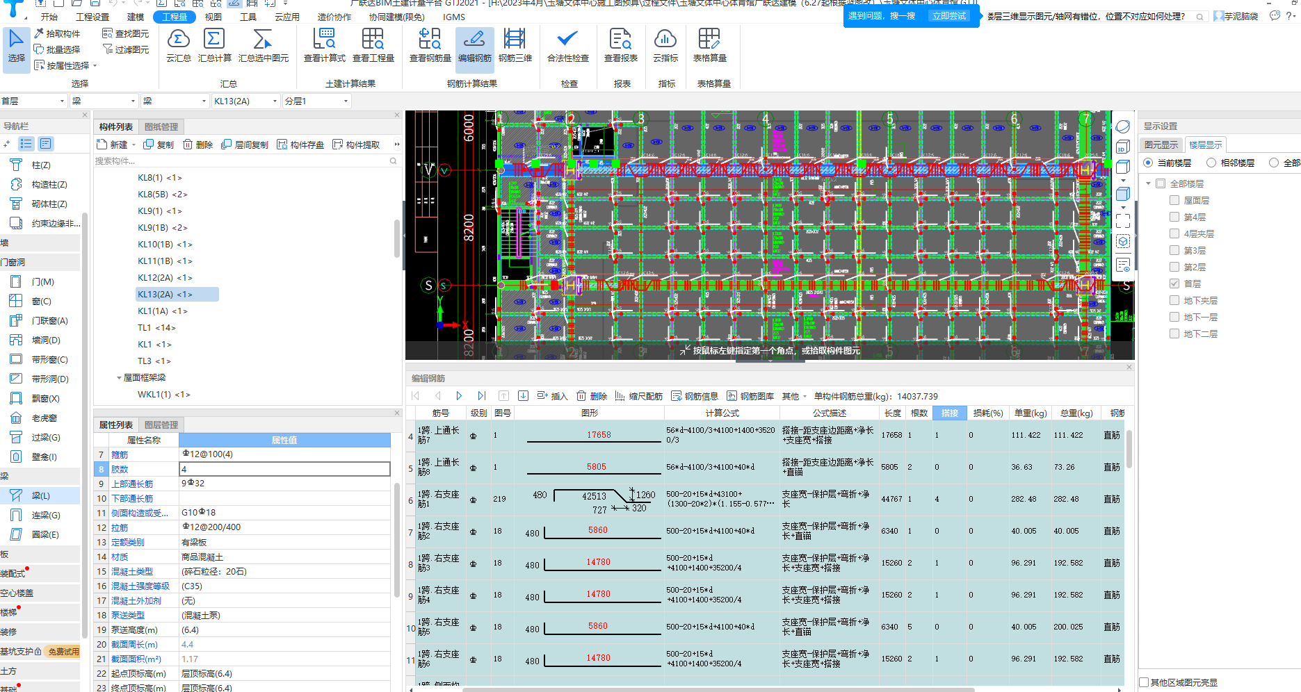This screenshot has width=1301, height=692.
Task: Jump to last rebar row arrow
Action: tap(481, 396)
